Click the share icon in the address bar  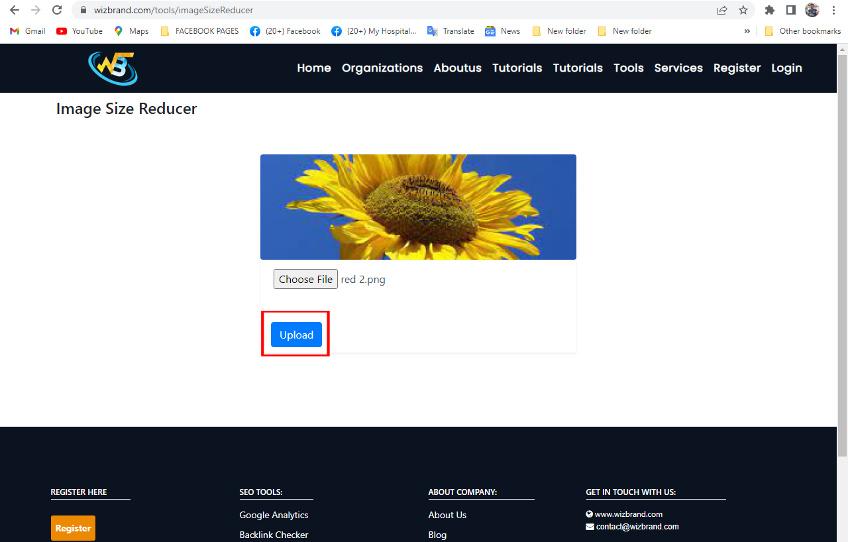click(721, 10)
